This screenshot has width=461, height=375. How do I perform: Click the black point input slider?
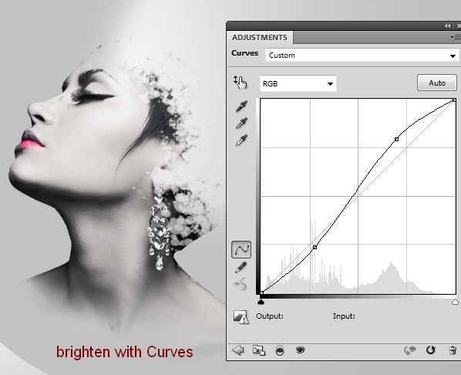pyautogui.click(x=261, y=302)
